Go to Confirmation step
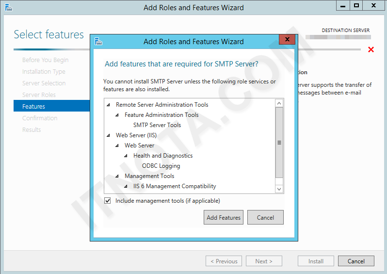The image size is (387, 274). 40,118
